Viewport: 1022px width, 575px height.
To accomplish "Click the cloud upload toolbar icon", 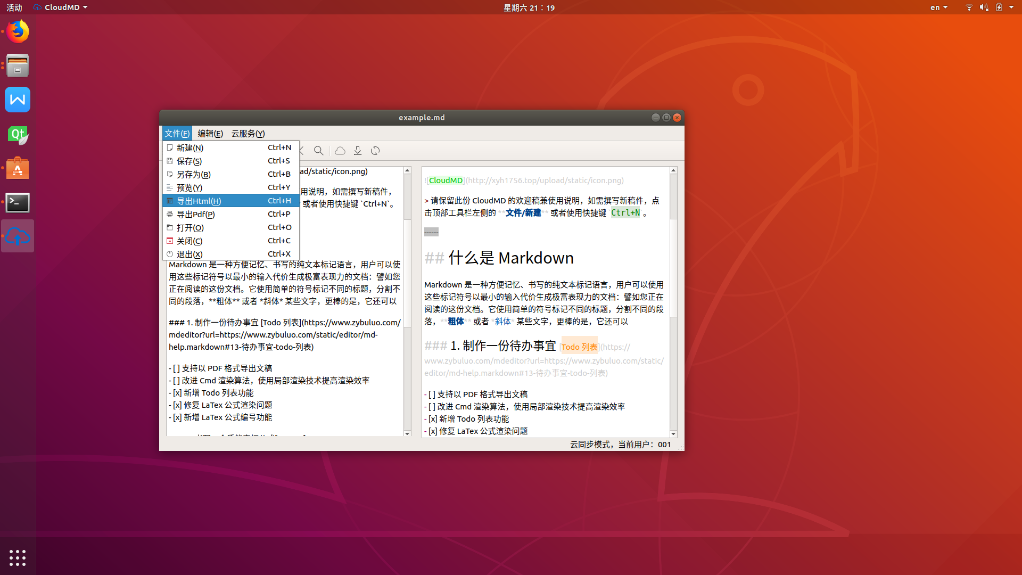I will point(340,151).
